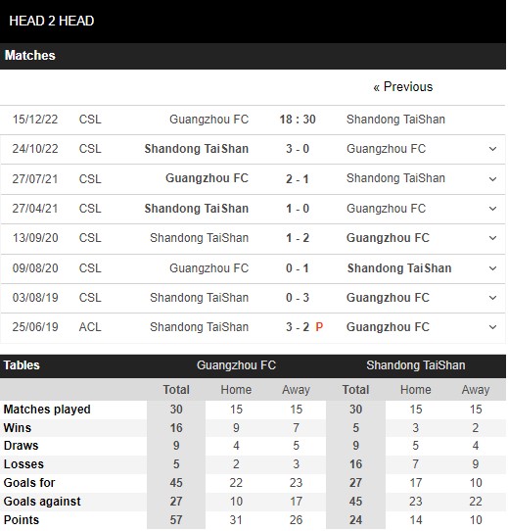The image size is (508, 531).
Task: Click the Guangzhou FC tables column header
Action: click(x=236, y=365)
